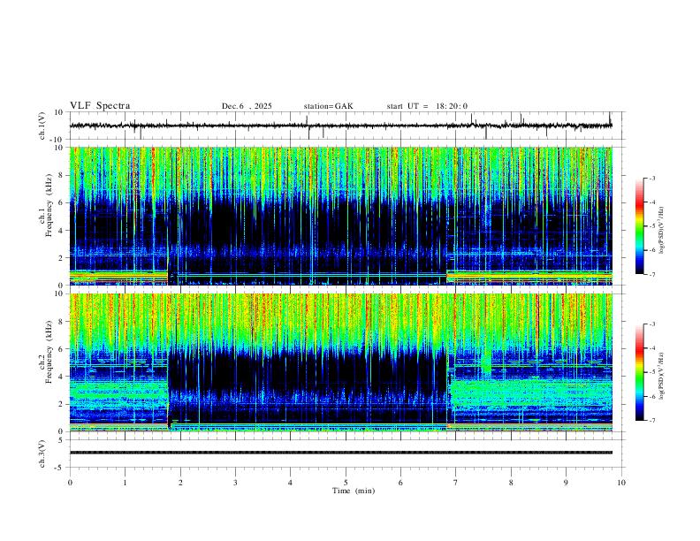The image size is (700, 541).
Task: Click the '1' tick on the time axis
Action: (125, 483)
